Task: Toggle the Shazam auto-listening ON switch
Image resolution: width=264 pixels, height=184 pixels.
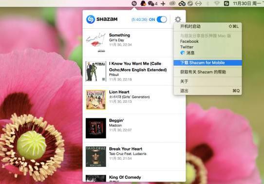Action: coord(162,19)
